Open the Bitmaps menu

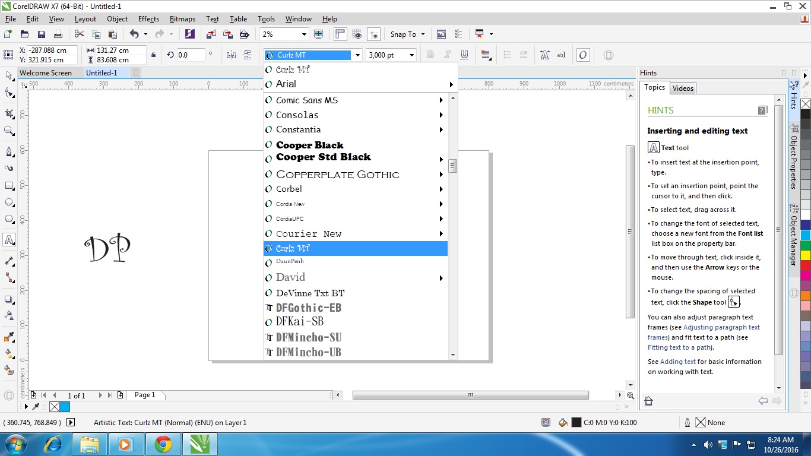tap(182, 19)
